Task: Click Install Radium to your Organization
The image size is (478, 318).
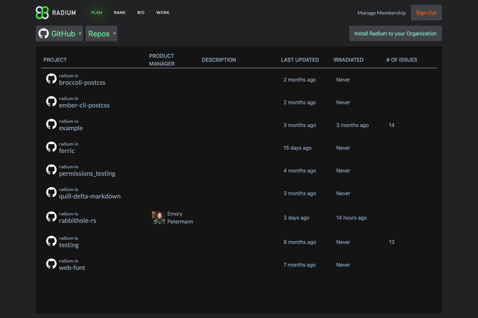Action: (x=395, y=33)
